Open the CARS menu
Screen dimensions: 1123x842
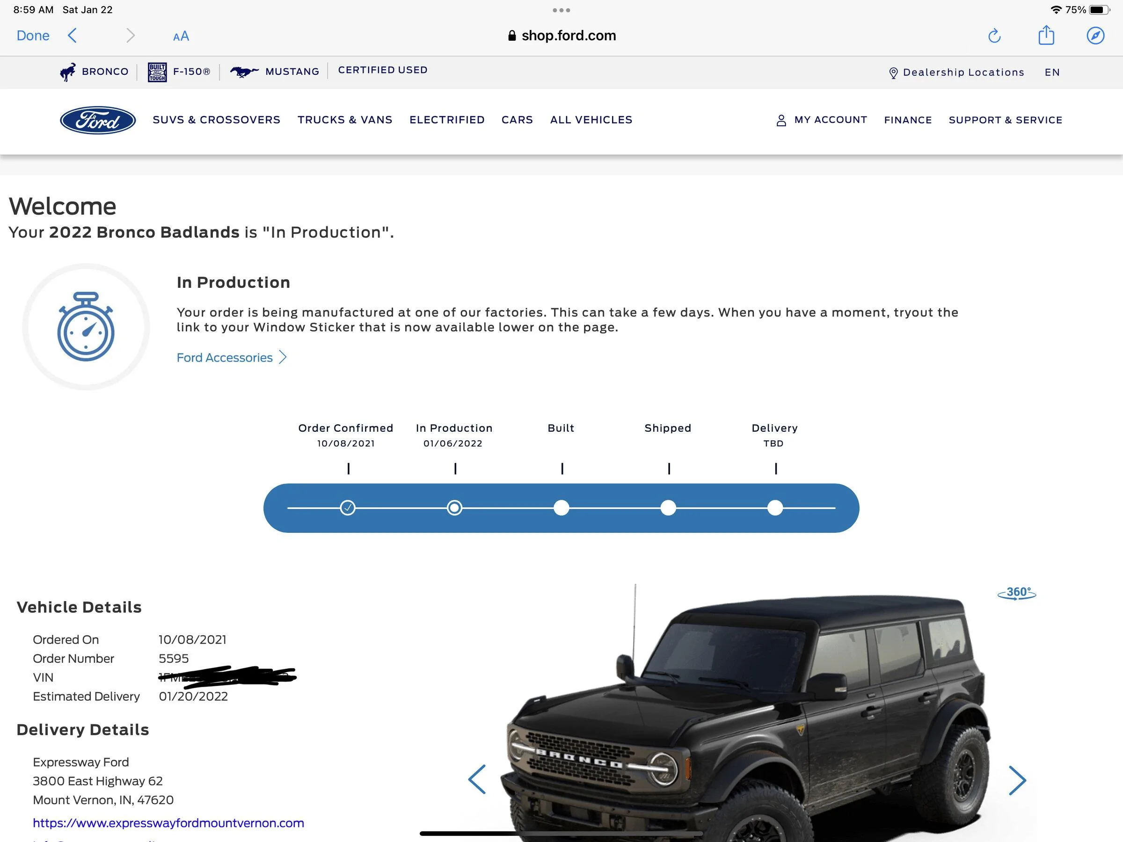click(517, 120)
